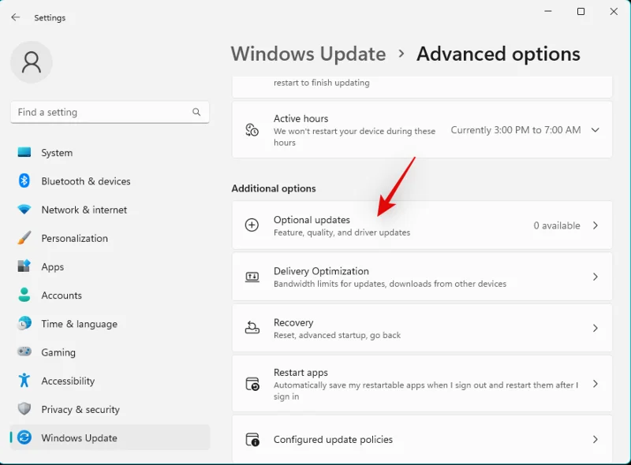The image size is (631, 465).
Task: Click the Windows Update breadcrumb link
Action: (308, 54)
